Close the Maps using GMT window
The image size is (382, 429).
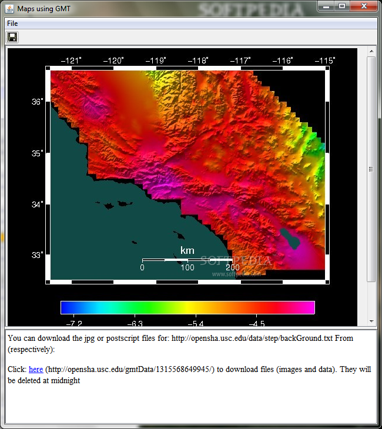coord(364,6)
